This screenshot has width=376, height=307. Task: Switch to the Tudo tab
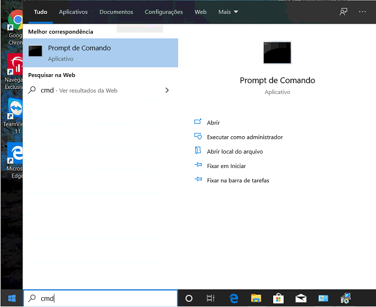41,12
